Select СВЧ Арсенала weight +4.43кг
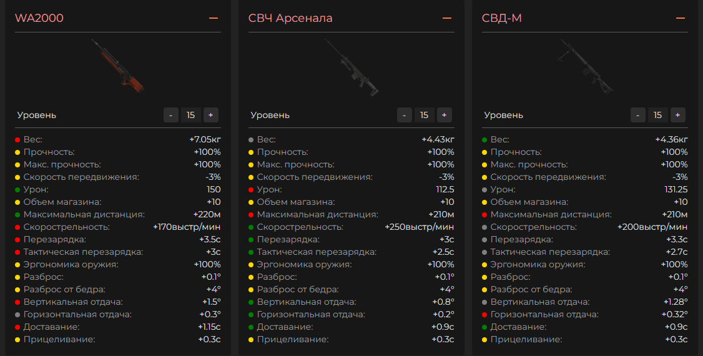The image size is (703, 356). [x=438, y=139]
